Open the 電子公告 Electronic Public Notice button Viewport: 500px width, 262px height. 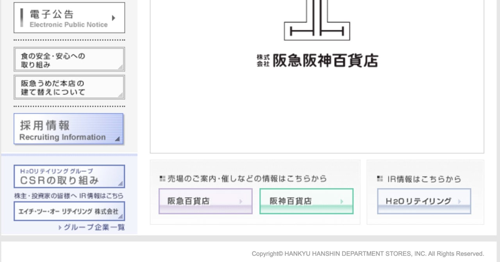point(69,18)
